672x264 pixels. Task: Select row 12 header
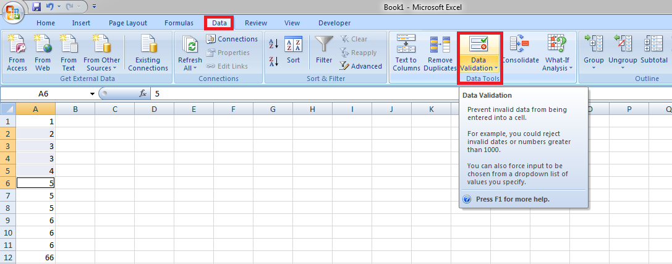point(8,258)
